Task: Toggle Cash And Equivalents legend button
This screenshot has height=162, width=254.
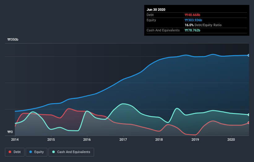Action: point(71,152)
